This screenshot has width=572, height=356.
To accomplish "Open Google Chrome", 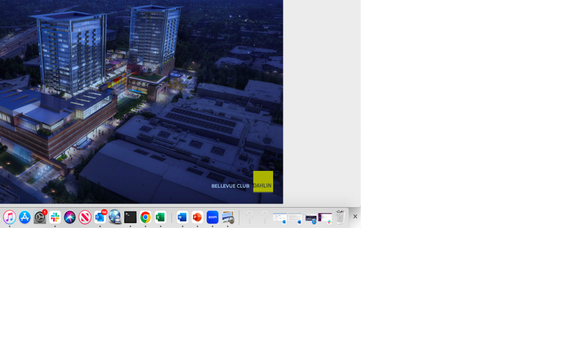I will pos(145,216).
